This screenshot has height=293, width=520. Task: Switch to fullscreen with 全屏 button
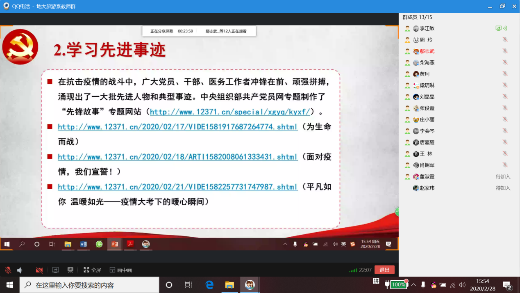tap(92, 270)
